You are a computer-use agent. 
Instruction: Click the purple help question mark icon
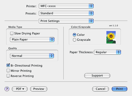click(x=7, y=89)
